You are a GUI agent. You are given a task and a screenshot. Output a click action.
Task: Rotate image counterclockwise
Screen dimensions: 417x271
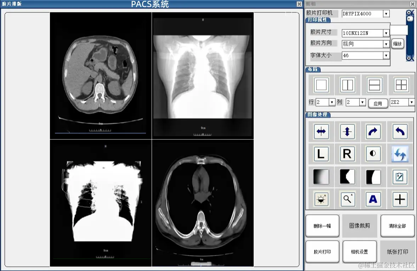pyautogui.click(x=400, y=132)
